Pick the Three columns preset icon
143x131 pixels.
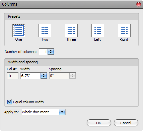click(x=71, y=30)
